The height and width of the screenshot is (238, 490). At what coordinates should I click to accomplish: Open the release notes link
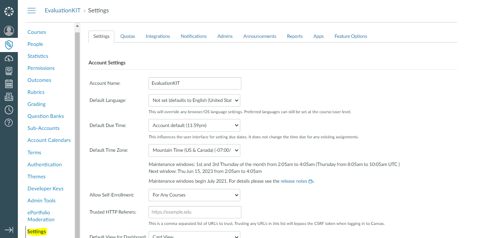click(x=293, y=181)
